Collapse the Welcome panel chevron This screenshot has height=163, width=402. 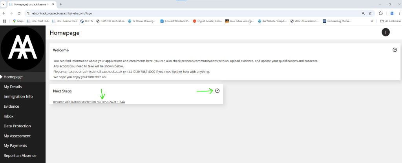395,50
